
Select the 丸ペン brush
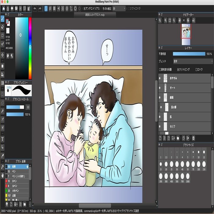click(17, 186)
